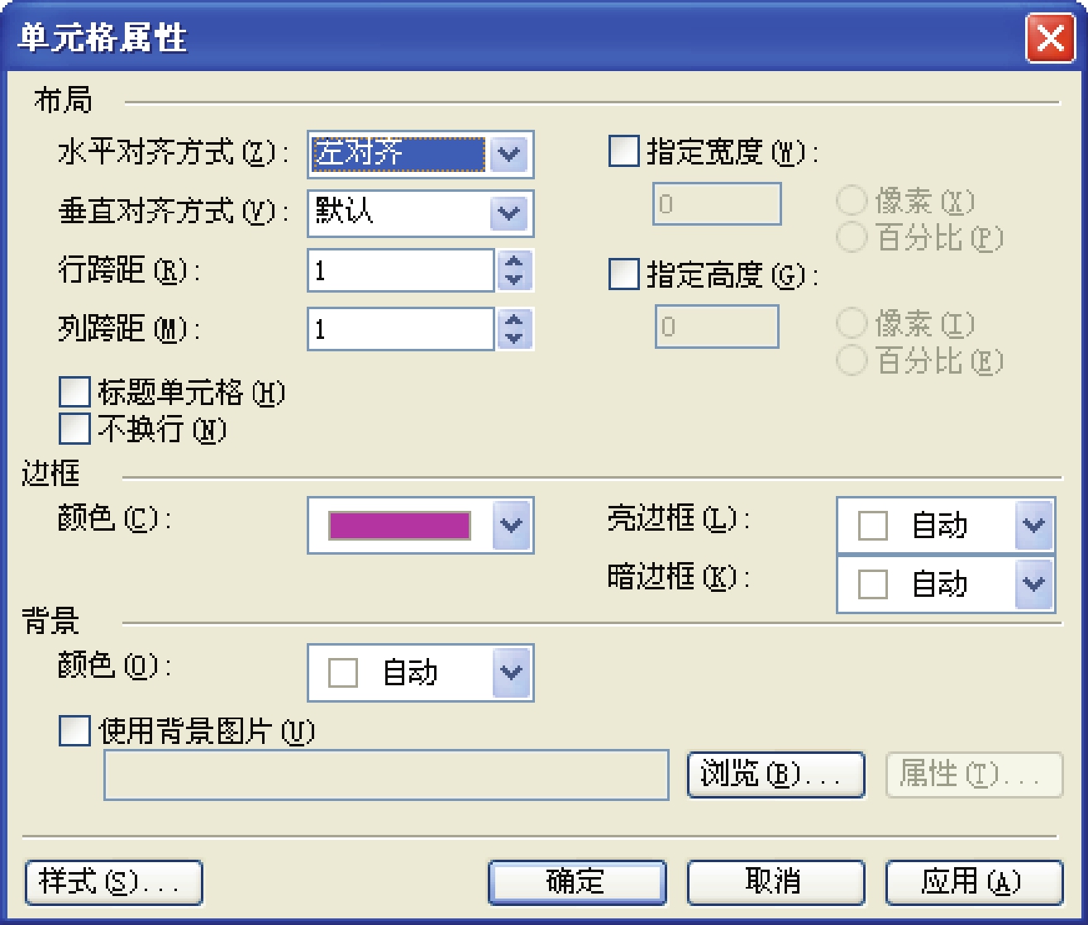Open the 样式 settings button
The height and width of the screenshot is (925, 1088).
point(114,882)
